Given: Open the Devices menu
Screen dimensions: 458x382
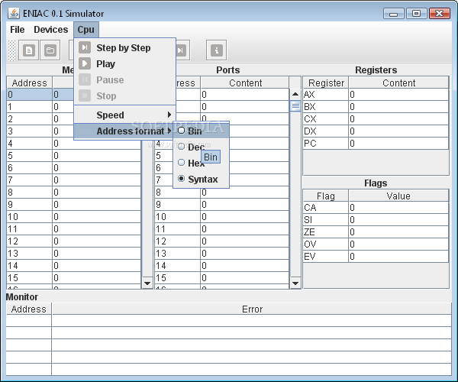Looking at the screenshot, I should click(51, 30).
